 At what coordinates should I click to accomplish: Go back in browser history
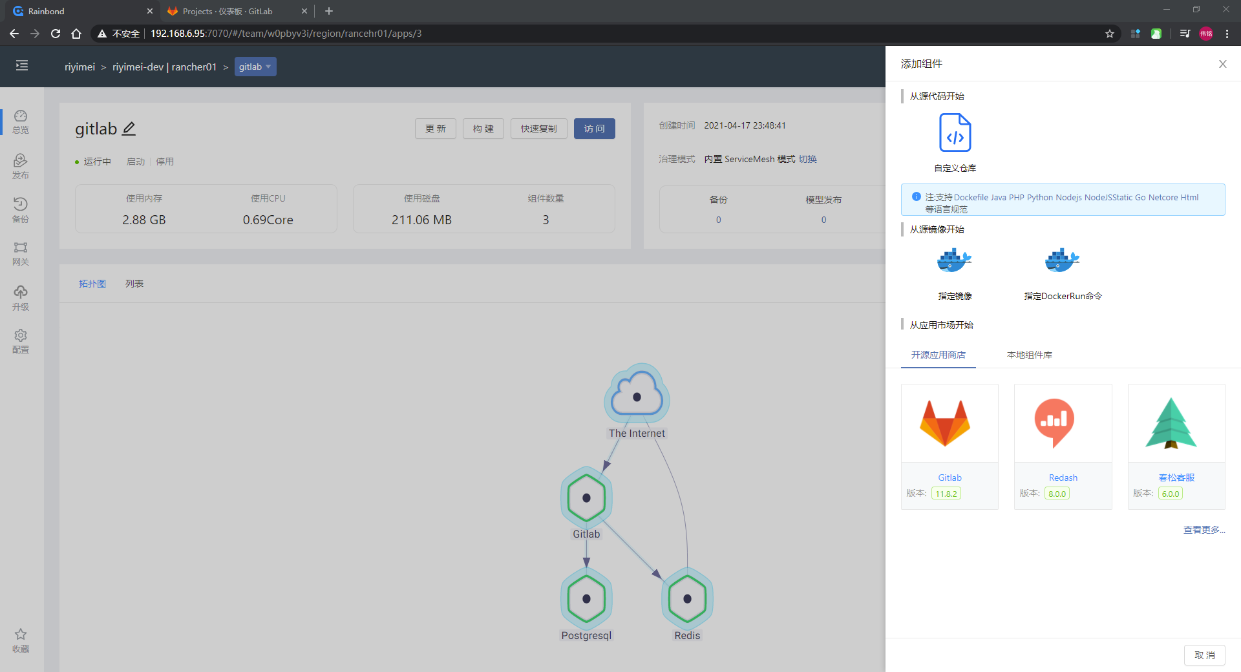point(14,34)
